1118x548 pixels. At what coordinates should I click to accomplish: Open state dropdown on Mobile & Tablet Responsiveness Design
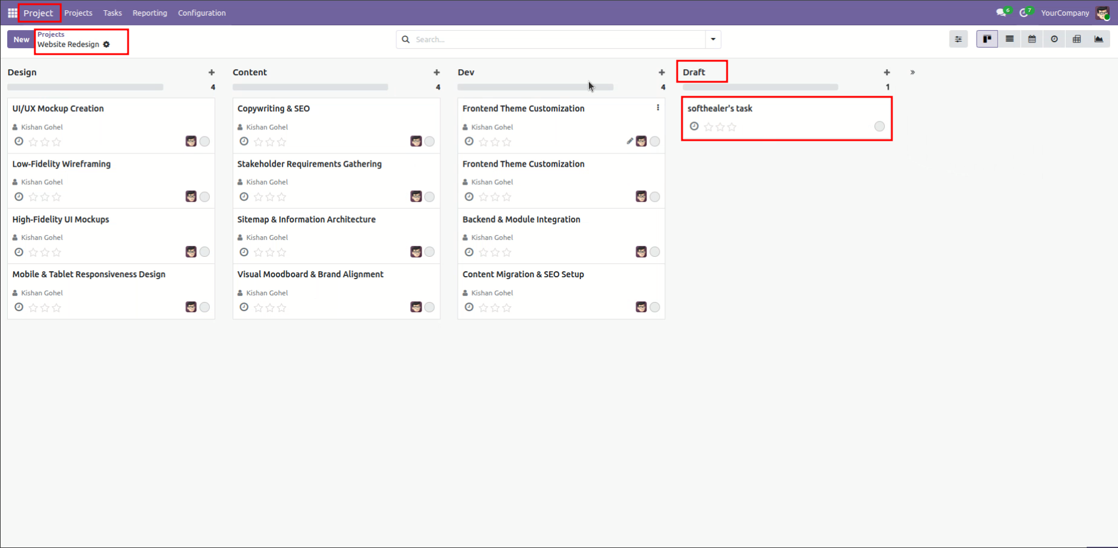pyautogui.click(x=204, y=307)
